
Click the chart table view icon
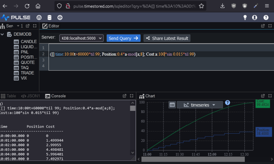[172, 105]
